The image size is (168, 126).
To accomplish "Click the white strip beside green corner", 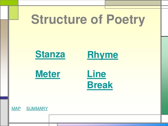I will click(62, 3).
